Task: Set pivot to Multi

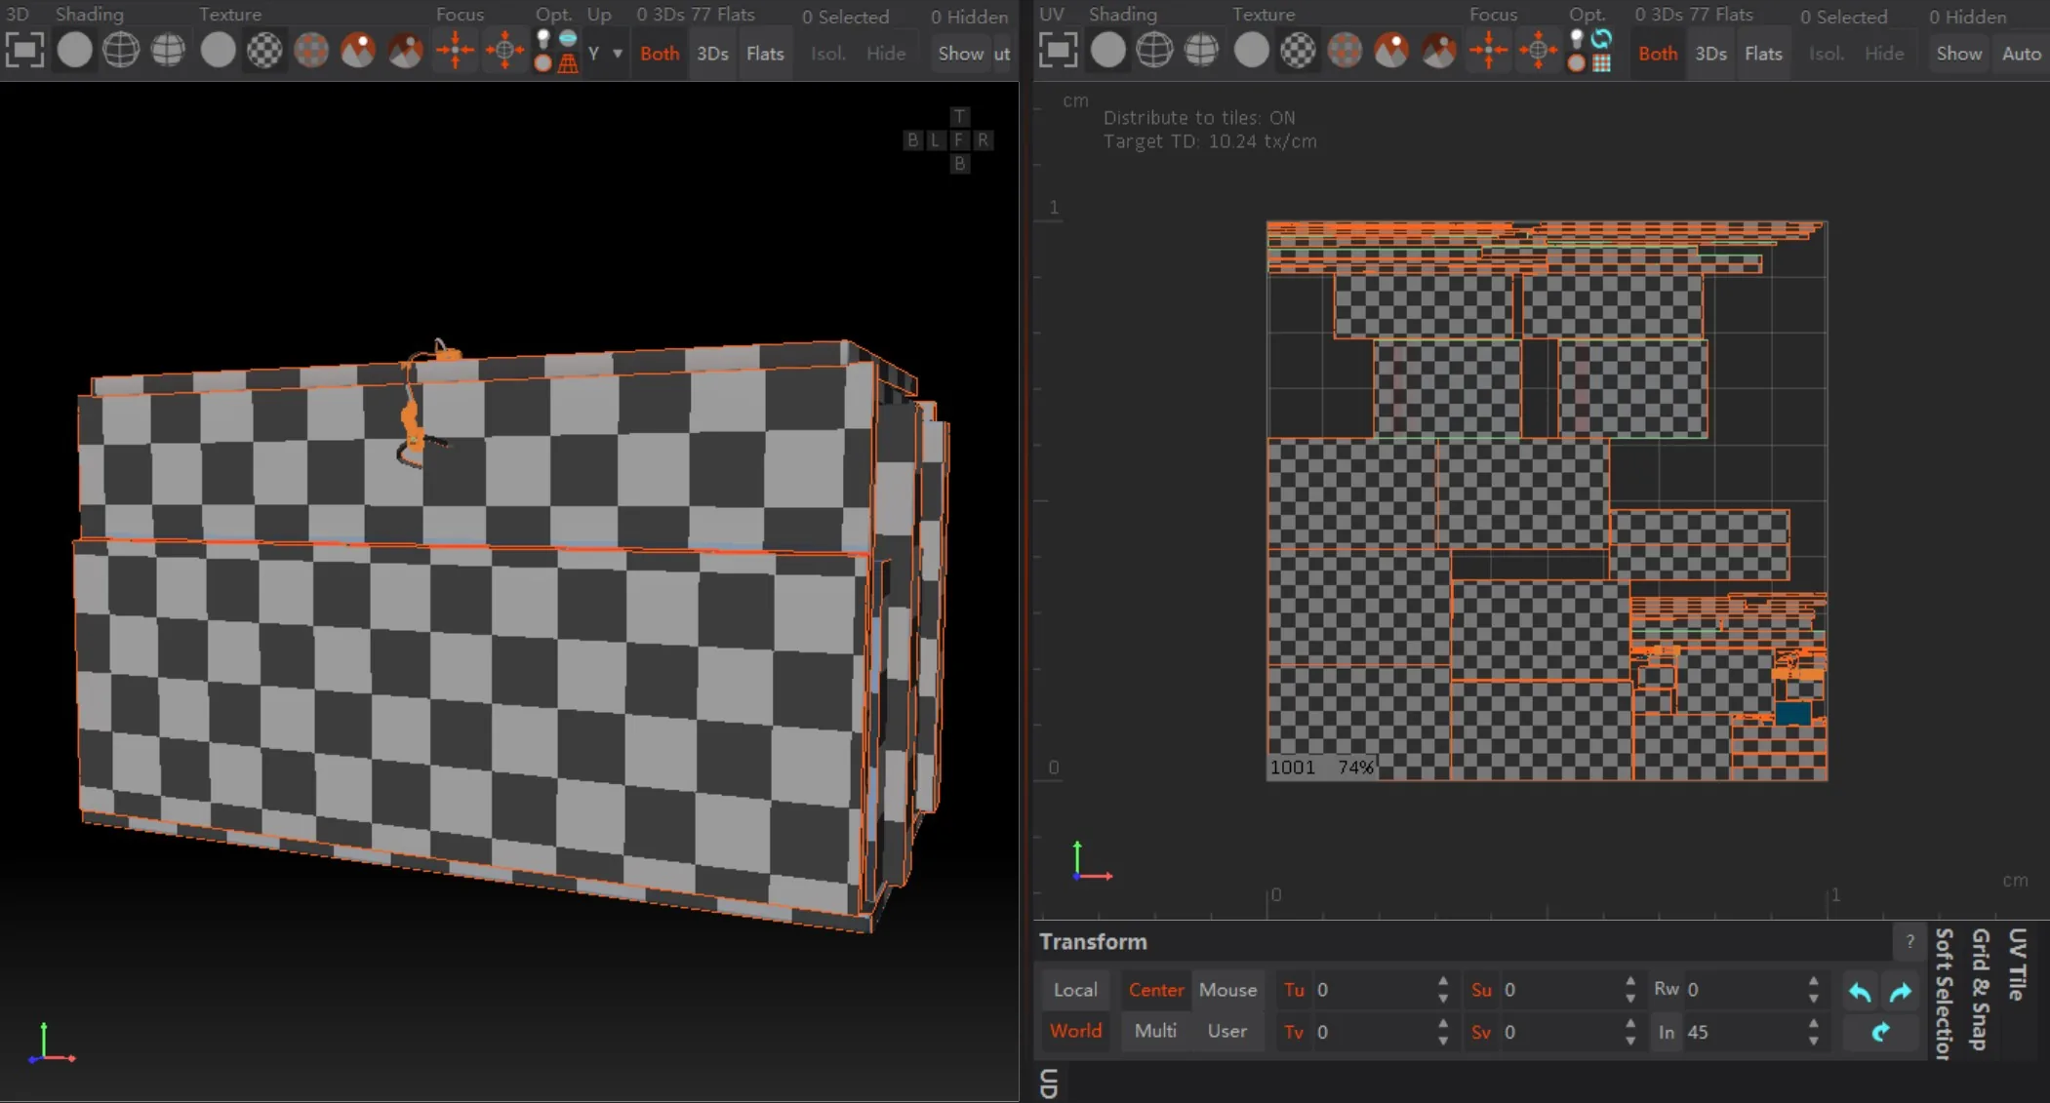Action: [1155, 1031]
